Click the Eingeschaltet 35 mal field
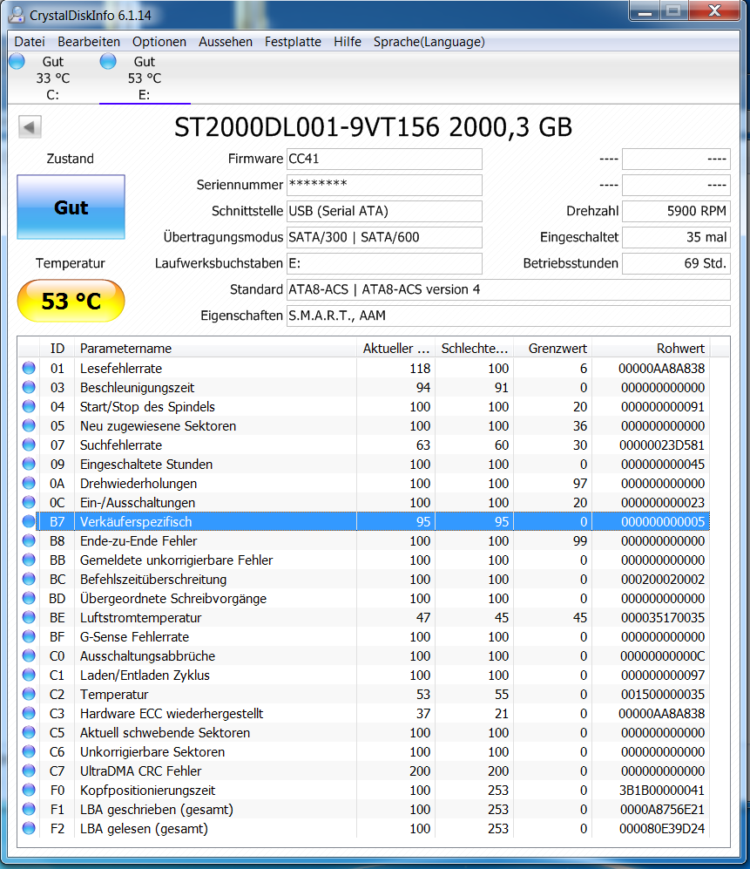The image size is (750, 869). tap(676, 237)
